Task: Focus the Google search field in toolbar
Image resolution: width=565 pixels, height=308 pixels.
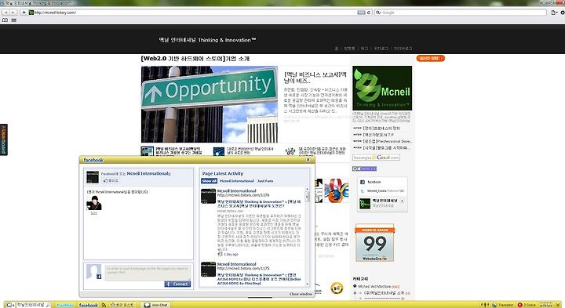Action: coord(461,13)
